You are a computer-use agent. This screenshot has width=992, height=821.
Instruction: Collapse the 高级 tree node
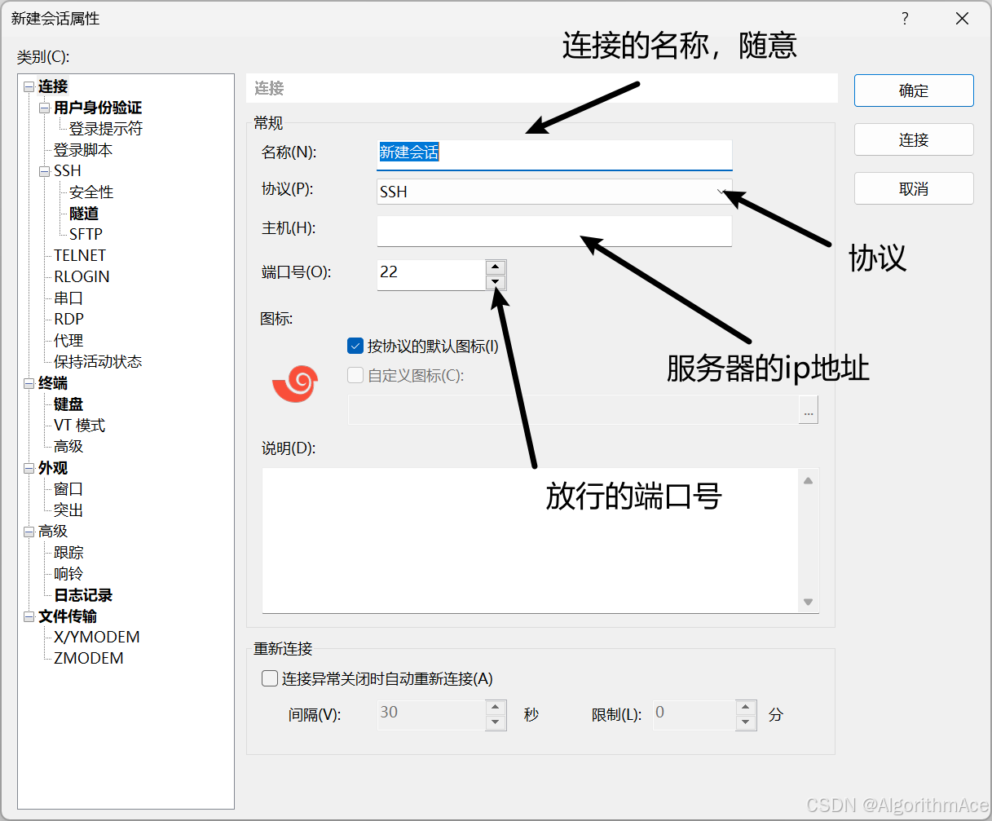click(29, 532)
